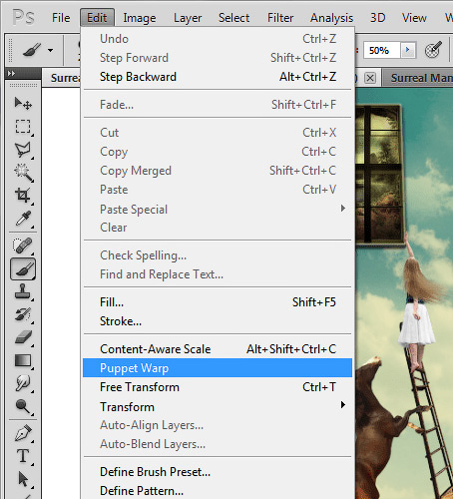
Task: Activate the Crop tool
Action: (x=23, y=196)
